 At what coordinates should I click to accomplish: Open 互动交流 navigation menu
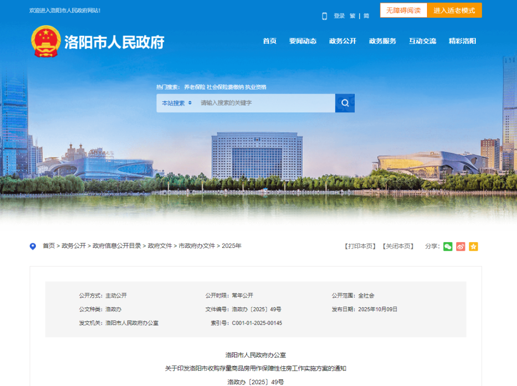tap(422, 41)
